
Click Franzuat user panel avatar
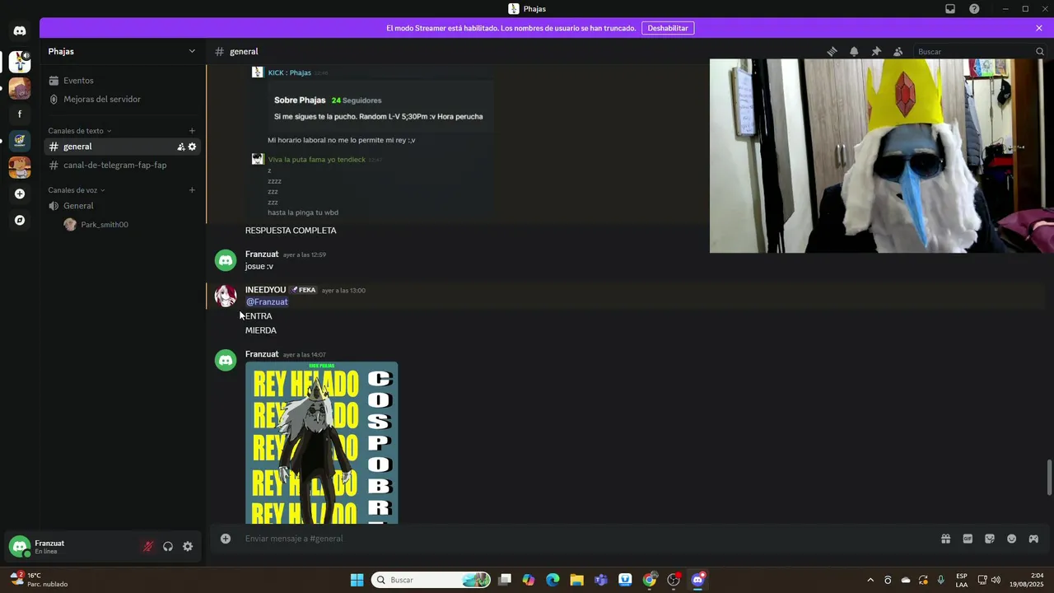pos(20,546)
